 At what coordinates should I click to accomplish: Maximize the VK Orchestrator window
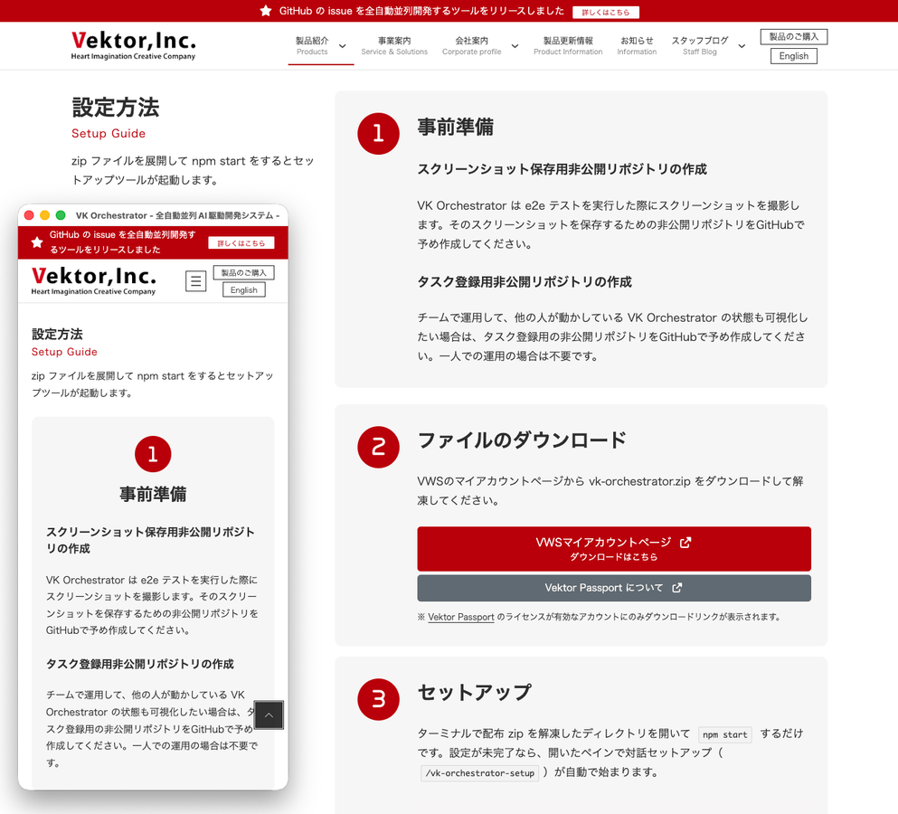tap(60, 215)
